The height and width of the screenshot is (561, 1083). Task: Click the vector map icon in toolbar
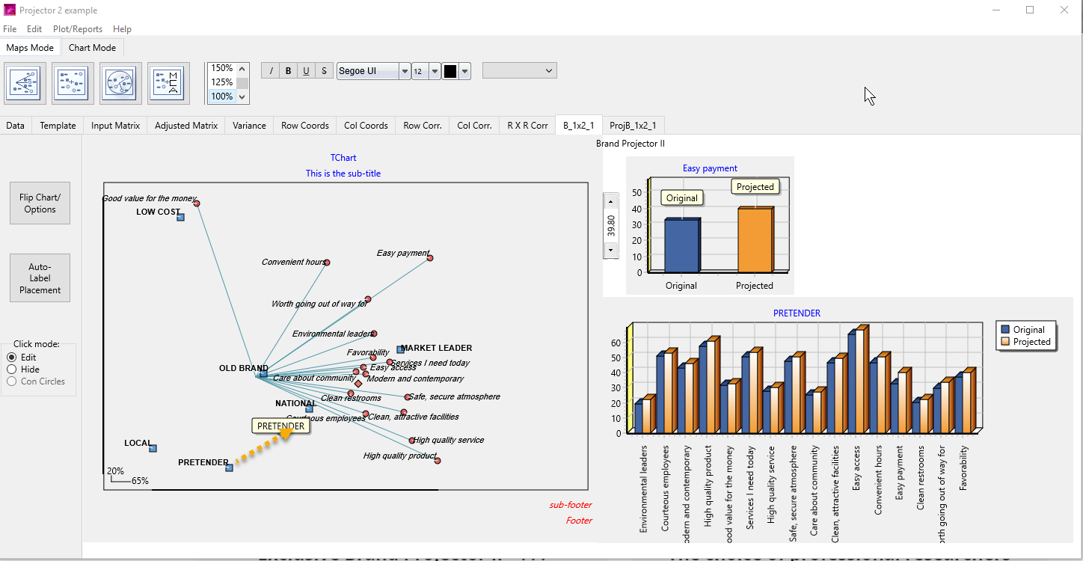(25, 83)
